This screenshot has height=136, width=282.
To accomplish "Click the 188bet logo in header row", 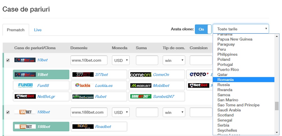I will [25, 112].
